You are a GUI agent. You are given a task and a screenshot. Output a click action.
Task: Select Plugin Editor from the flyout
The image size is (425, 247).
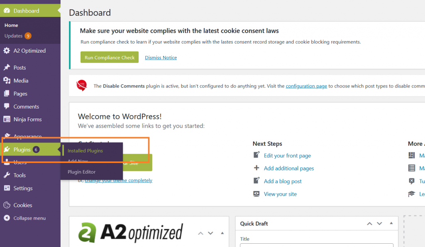pyautogui.click(x=82, y=172)
